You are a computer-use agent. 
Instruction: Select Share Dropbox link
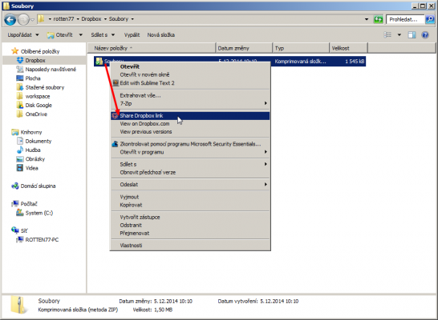click(190, 115)
